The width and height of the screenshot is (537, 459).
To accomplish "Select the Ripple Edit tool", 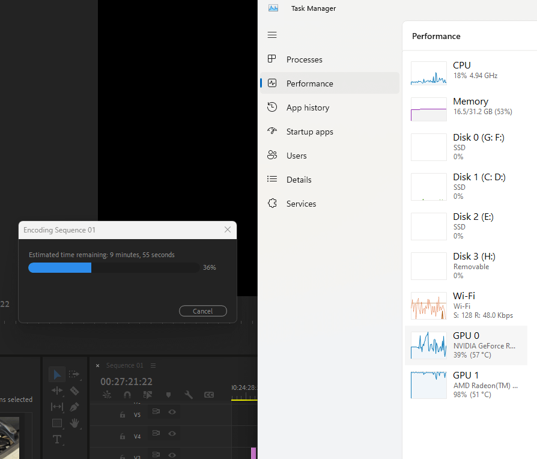I will (57, 391).
